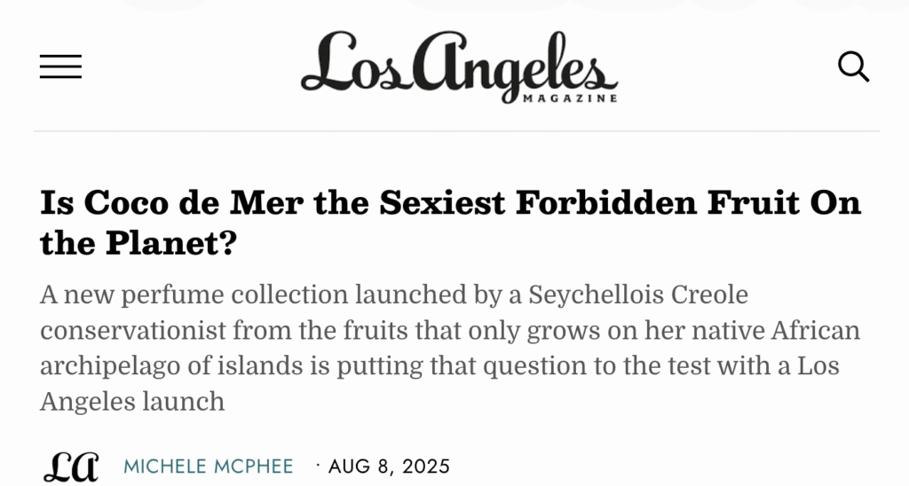Select the Aug 8, 2025 publish date
The width and height of the screenshot is (909, 486).
[389, 466]
